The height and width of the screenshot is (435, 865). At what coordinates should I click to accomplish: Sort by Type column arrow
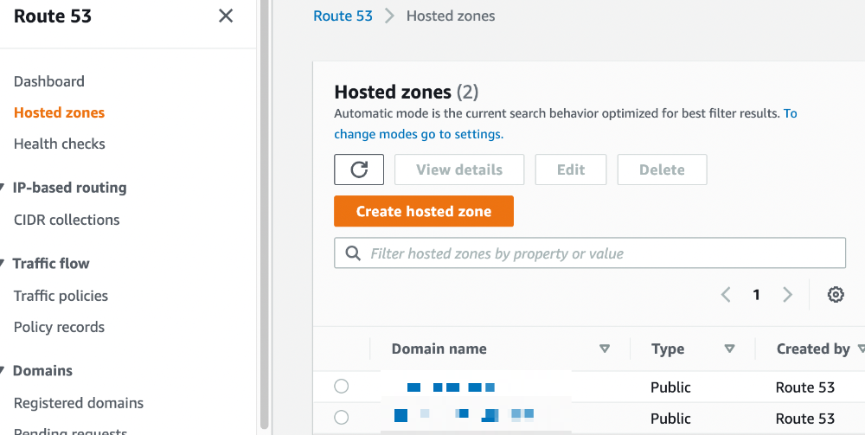(729, 349)
